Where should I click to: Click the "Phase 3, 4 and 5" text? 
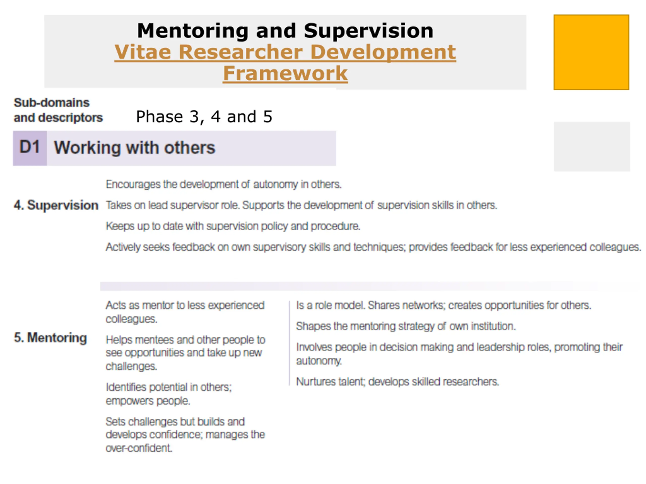pos(204,117)
